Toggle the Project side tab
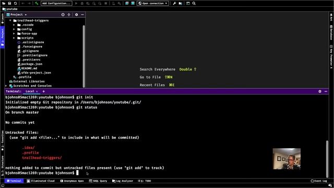334x188 pixels. coord(2,37)
